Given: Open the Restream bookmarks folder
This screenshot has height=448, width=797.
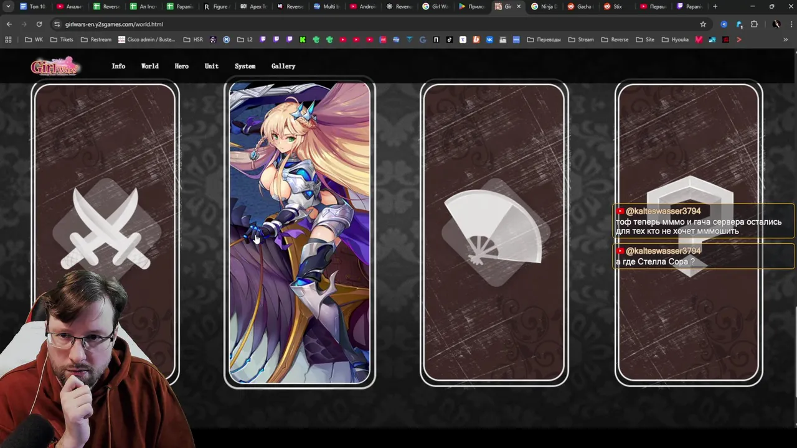Looking at the screenshot, I should point(95,39).
